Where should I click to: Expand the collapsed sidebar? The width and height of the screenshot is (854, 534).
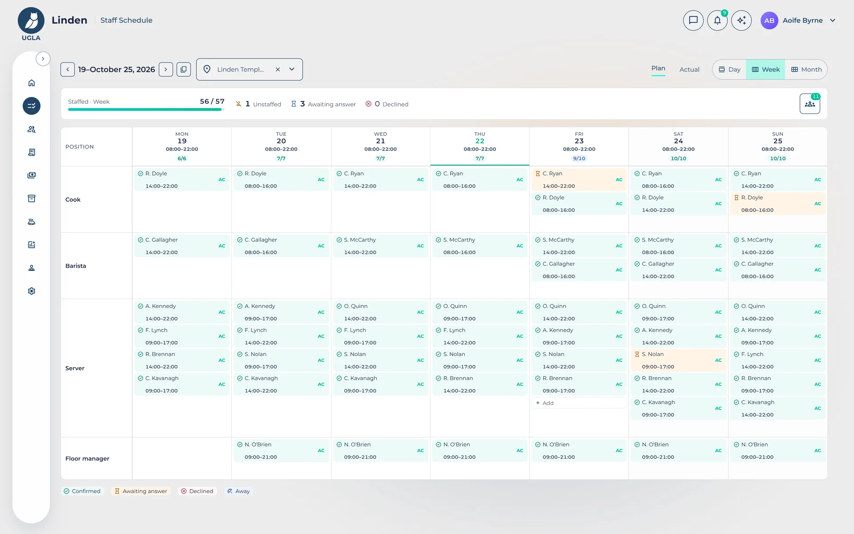pos(43,59)
